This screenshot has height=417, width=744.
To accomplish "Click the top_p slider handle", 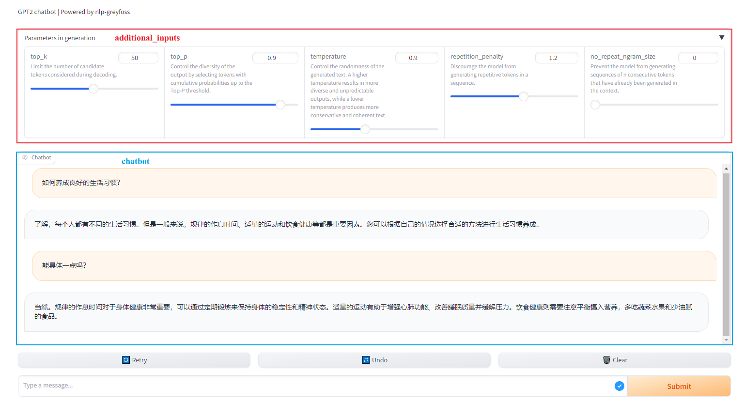I will point(280,105).
